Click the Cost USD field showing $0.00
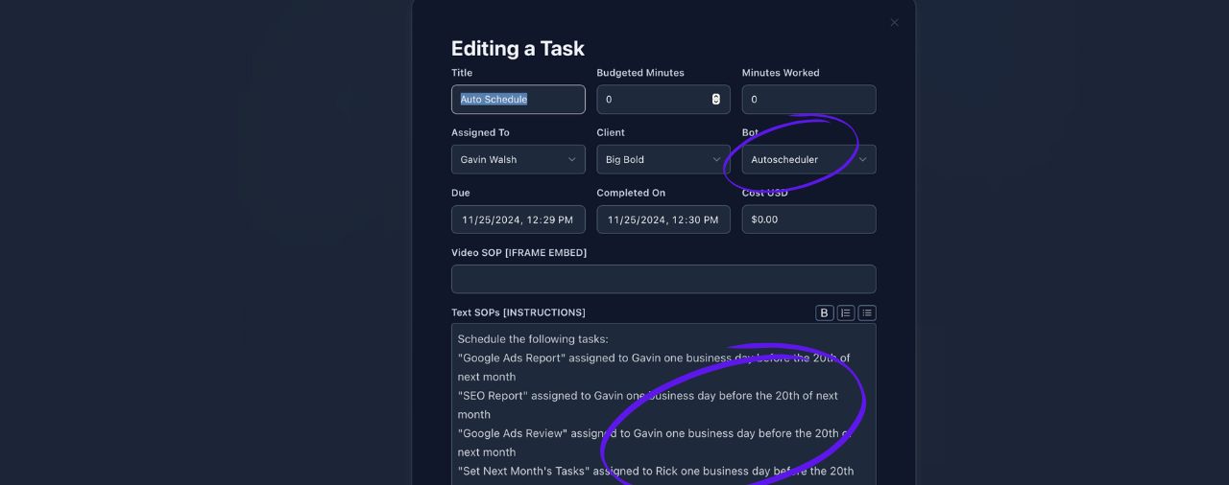Viewport: 1229px width, 485px height. (808, 219)
